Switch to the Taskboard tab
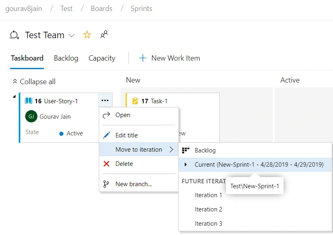This screenshot has height=235, width=333. coord(27,58)
